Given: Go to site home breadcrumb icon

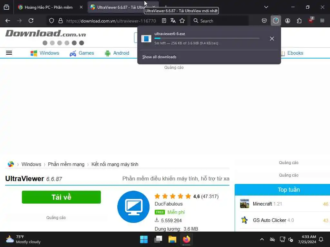Looking at the screenshot, I should coord(11,164).
